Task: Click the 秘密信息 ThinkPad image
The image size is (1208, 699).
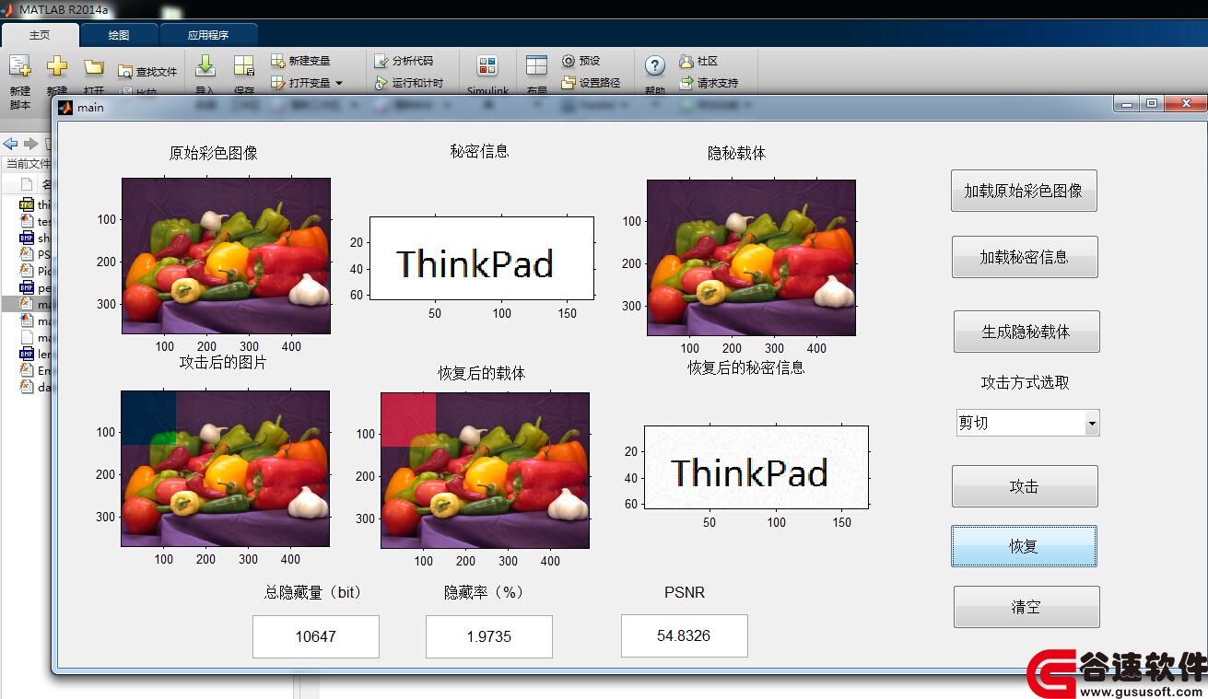Action: (x=482, y=258)
